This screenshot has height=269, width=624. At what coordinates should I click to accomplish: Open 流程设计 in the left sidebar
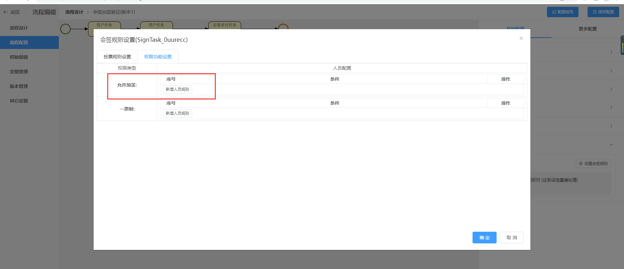(x=29, y=28)
